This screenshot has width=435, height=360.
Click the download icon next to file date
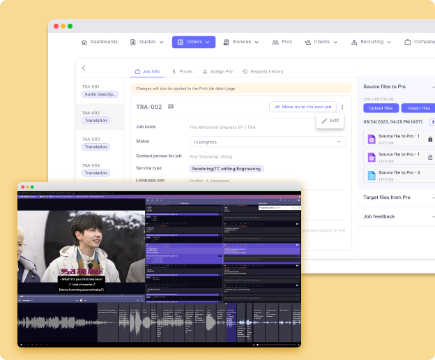click(432, 121)
